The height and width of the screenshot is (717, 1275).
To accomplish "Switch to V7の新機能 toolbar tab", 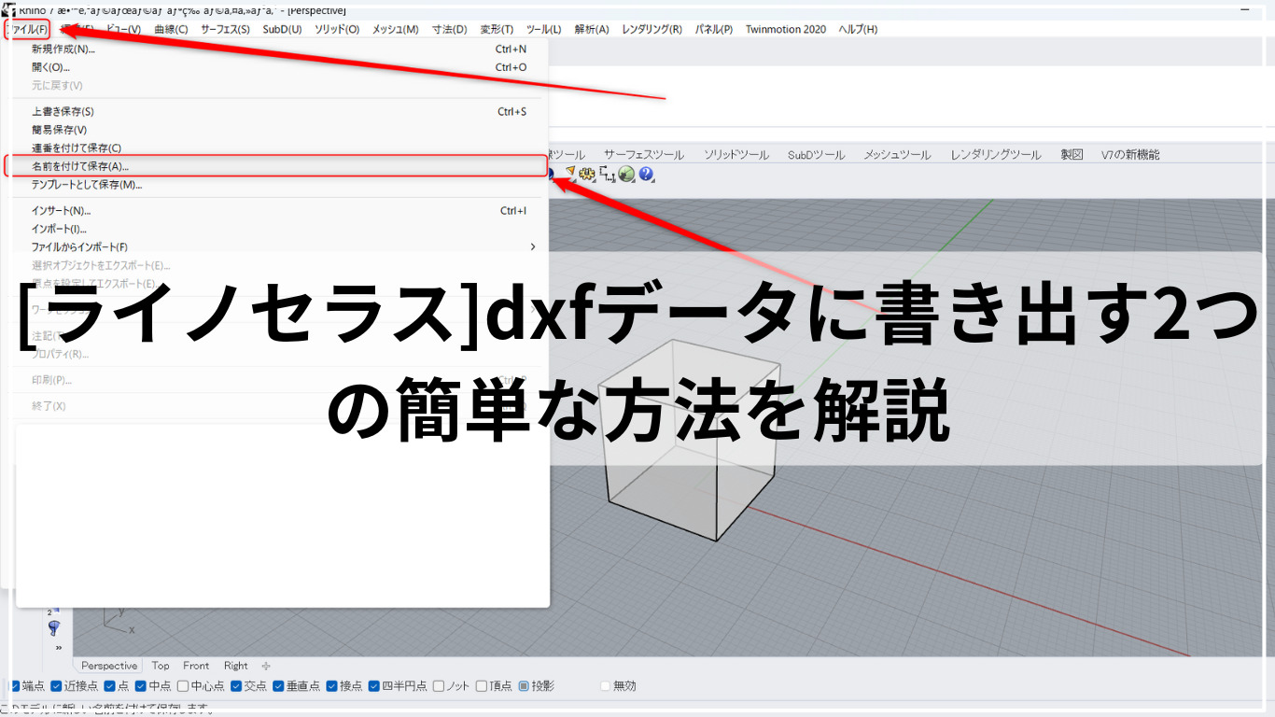I will pyautogui.click(x=1130, y=155).
